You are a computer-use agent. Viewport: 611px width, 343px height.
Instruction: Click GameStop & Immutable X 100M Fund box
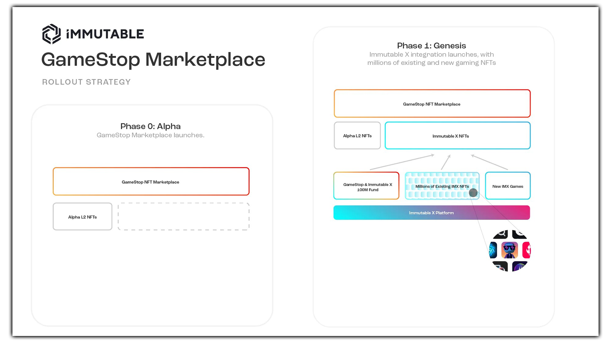pyautogui.click(x=366, y=186)
